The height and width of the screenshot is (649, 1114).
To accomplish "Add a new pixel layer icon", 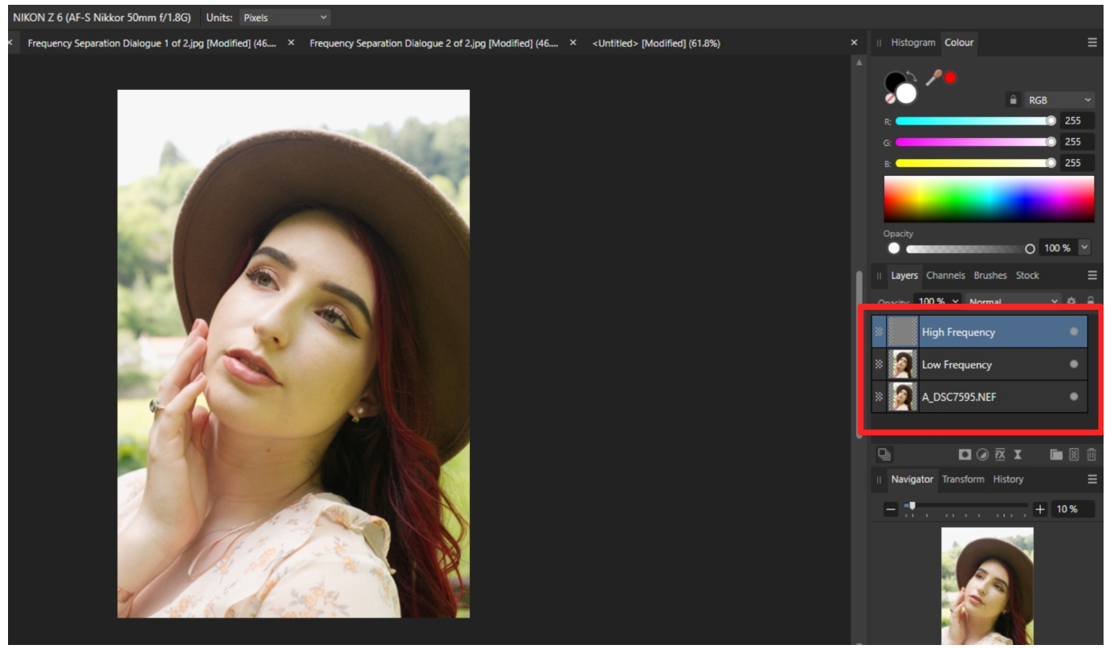I will pos(1075,455).
